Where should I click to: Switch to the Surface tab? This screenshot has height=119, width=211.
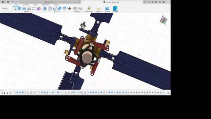coord(26,5)
